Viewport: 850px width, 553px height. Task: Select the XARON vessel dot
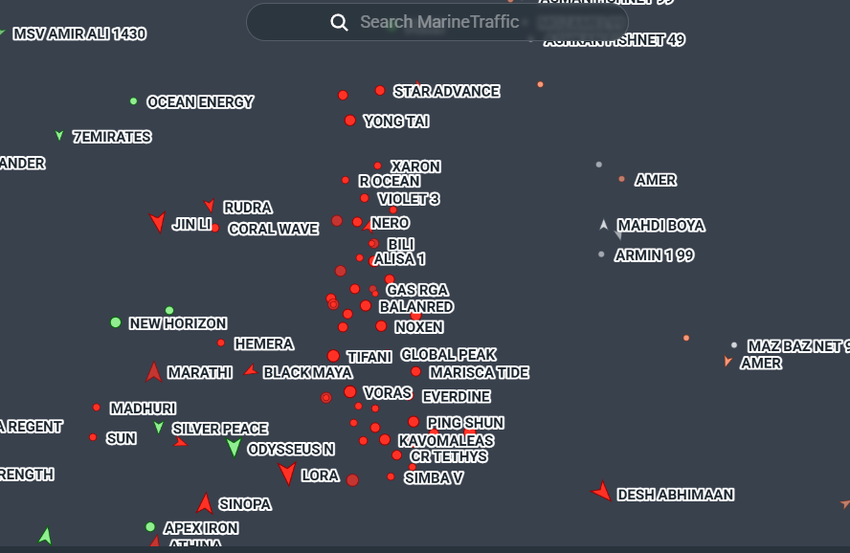[378, 166]
